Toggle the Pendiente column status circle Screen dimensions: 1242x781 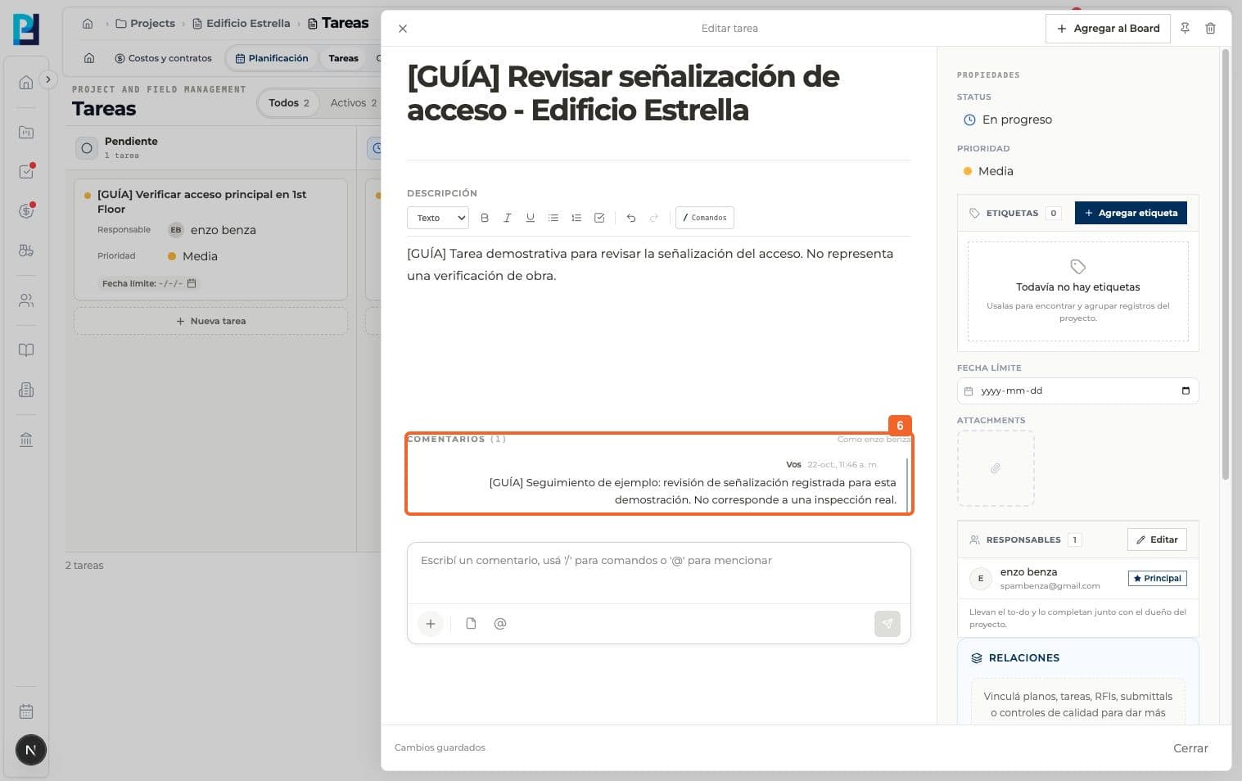87,148
